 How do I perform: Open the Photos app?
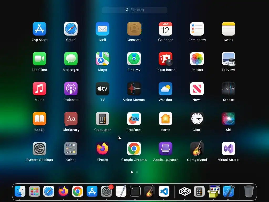197,59
